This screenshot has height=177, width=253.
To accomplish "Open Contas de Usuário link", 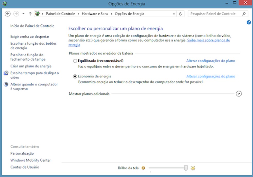I will click(x=25, y=167).
